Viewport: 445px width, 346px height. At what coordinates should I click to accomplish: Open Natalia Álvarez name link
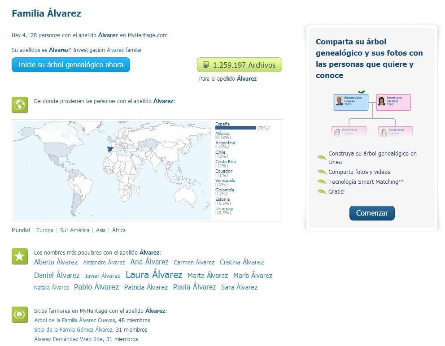[x=52, y=288]
